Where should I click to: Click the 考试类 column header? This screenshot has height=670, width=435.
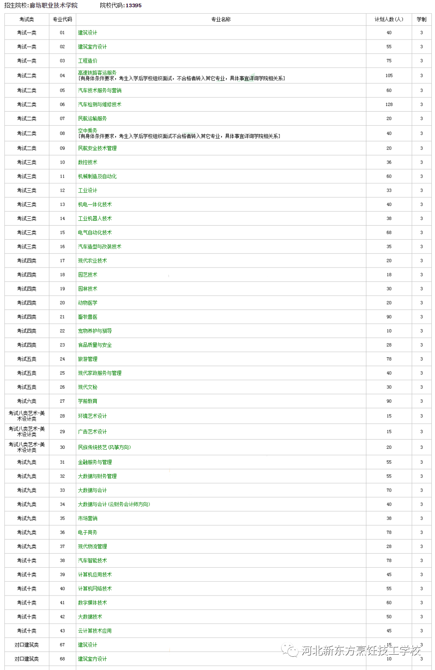(27, 19)
